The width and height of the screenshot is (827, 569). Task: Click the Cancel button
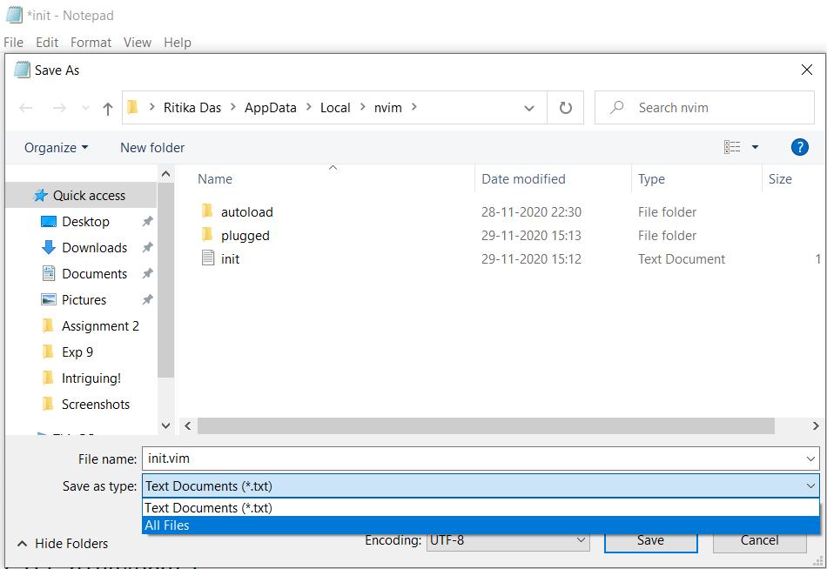click(759, 541)
